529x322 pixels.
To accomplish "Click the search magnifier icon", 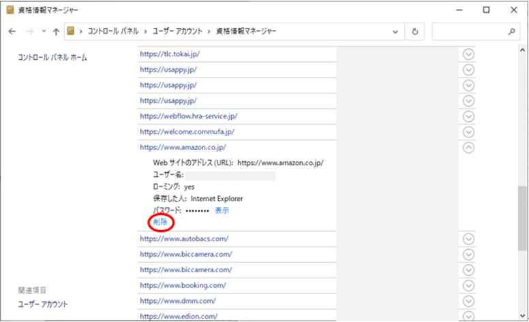I will [x=511, y=32].
